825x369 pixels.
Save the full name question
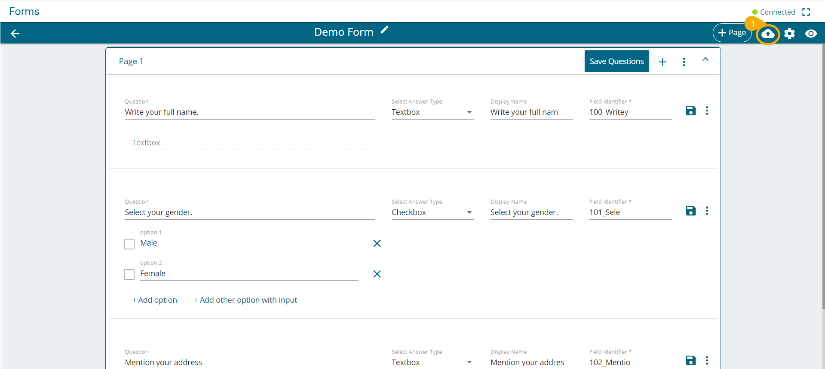tap(690, 111)
